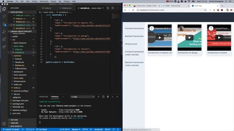The width and height of the screenshot is (234, 131).
Task: Open tailwind.config.js in explorer
Action: (20, 110)
